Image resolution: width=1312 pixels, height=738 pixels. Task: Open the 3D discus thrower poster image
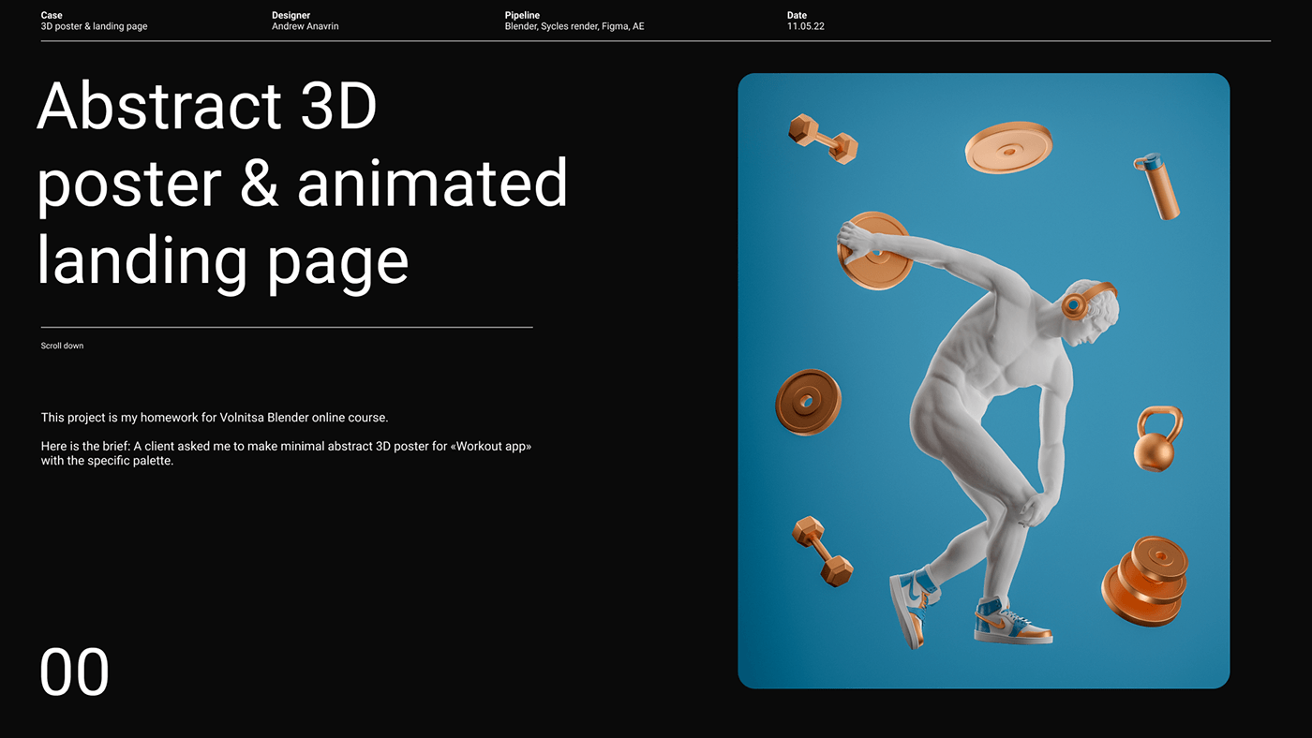click(x=983, y=381)
